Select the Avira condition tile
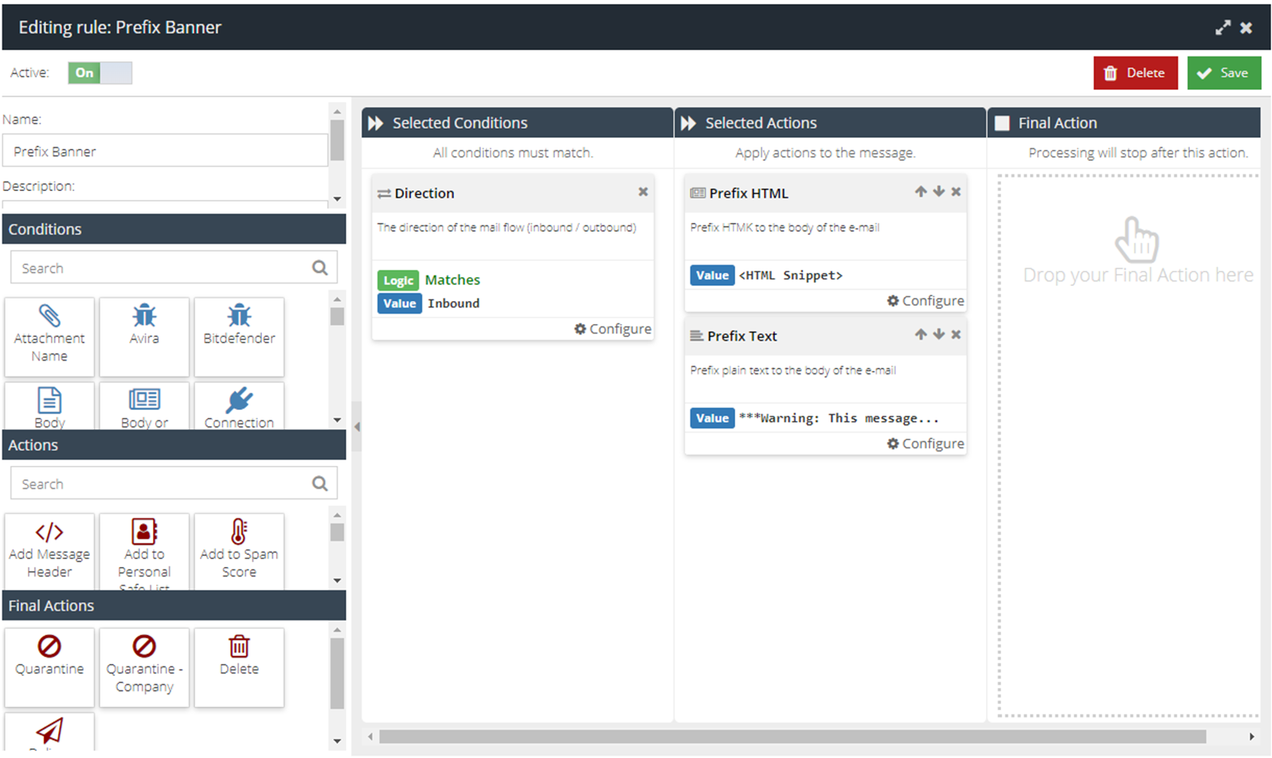Viewport: 1272px width, 758px height. click(x=144, y=337)
